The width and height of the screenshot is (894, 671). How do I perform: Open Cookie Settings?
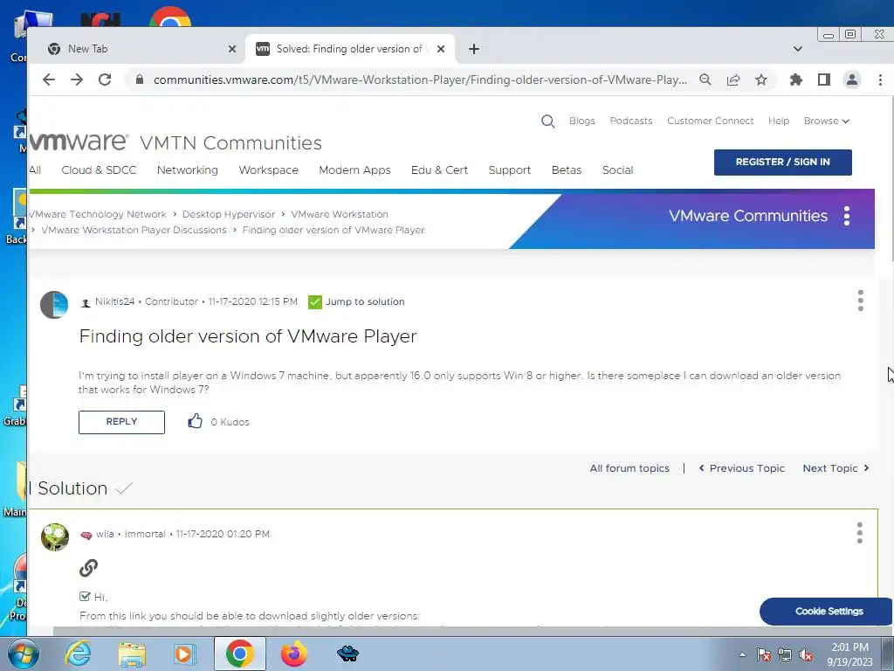pyautogui.click(x=827, y=611)
